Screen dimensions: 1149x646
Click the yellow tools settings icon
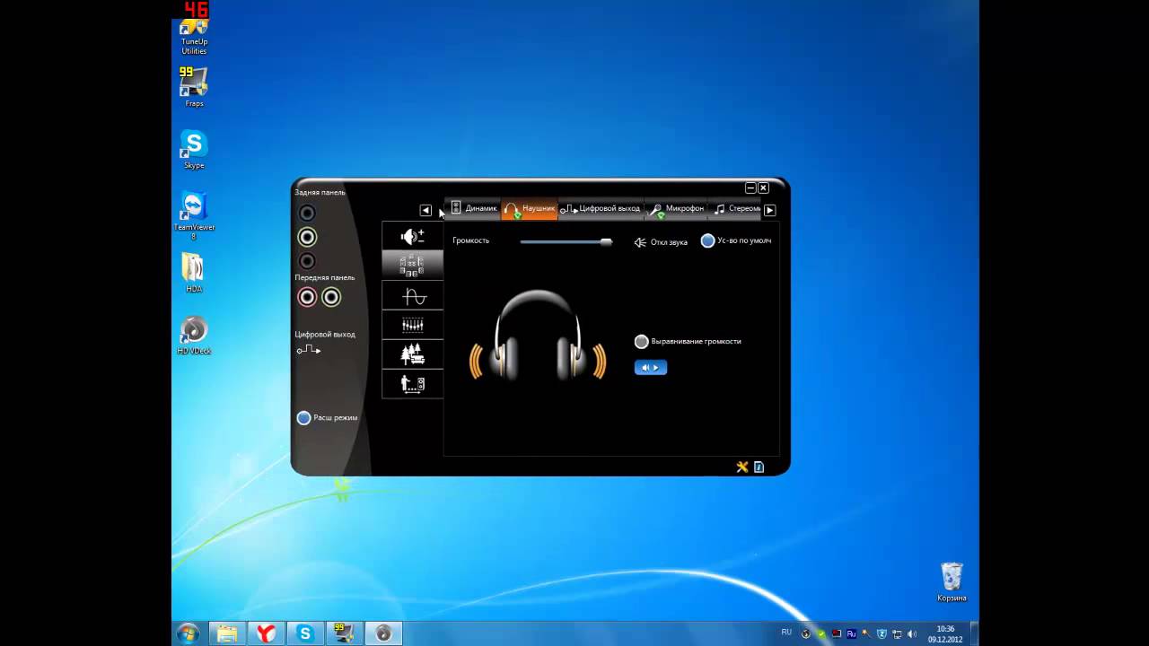(x=742, y=467)
